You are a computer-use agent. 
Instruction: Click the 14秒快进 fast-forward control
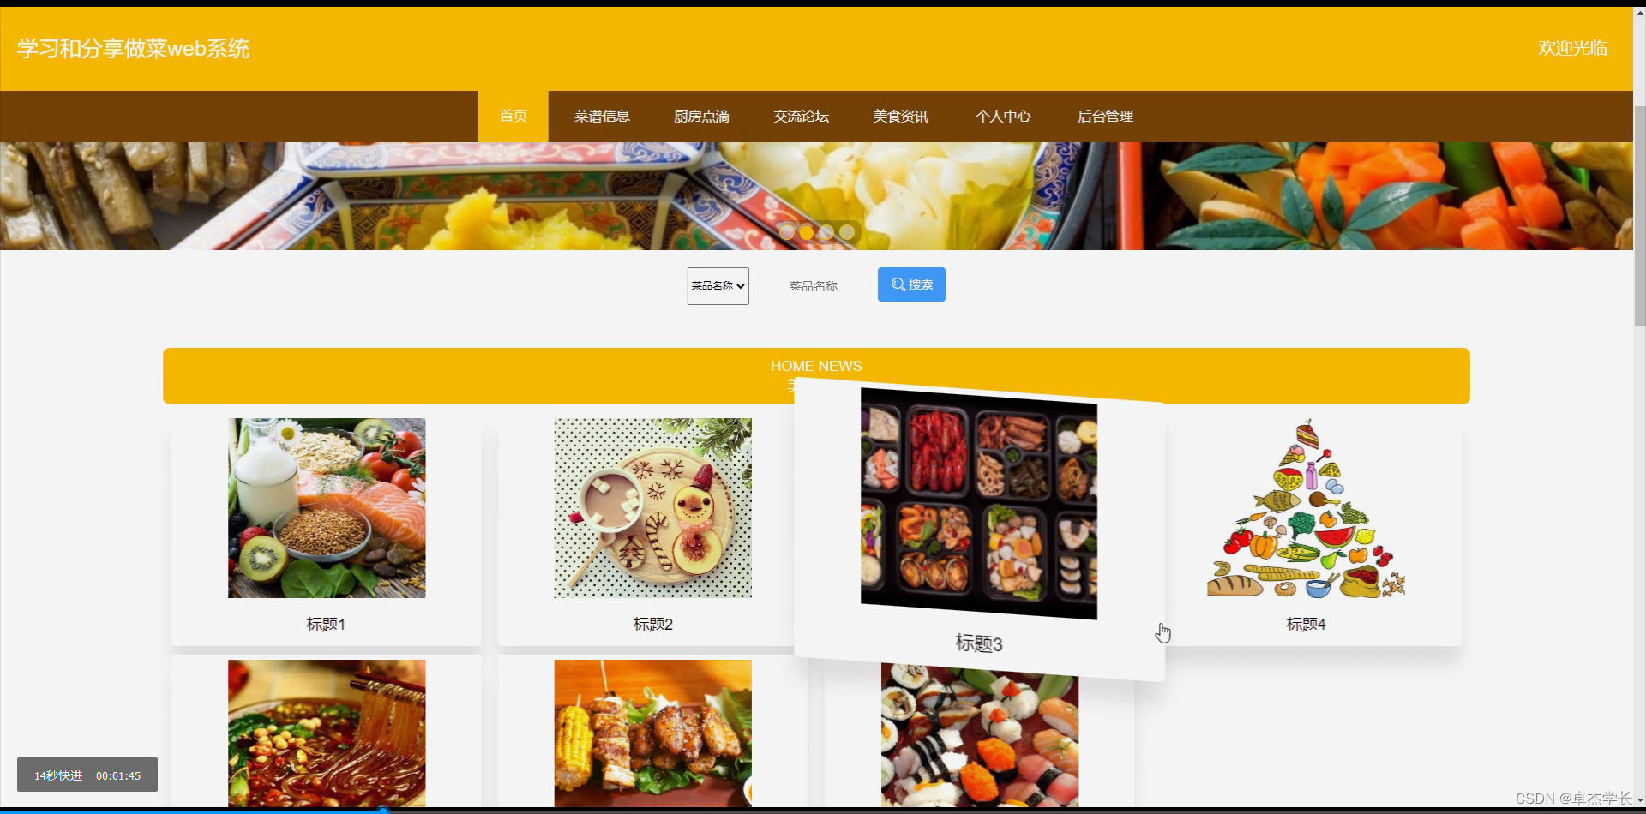pyautogui.click(x=58, y=775)
